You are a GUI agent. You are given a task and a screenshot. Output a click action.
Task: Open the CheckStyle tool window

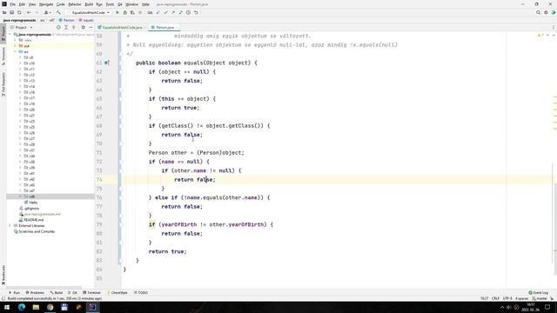(x=117, y=293)
